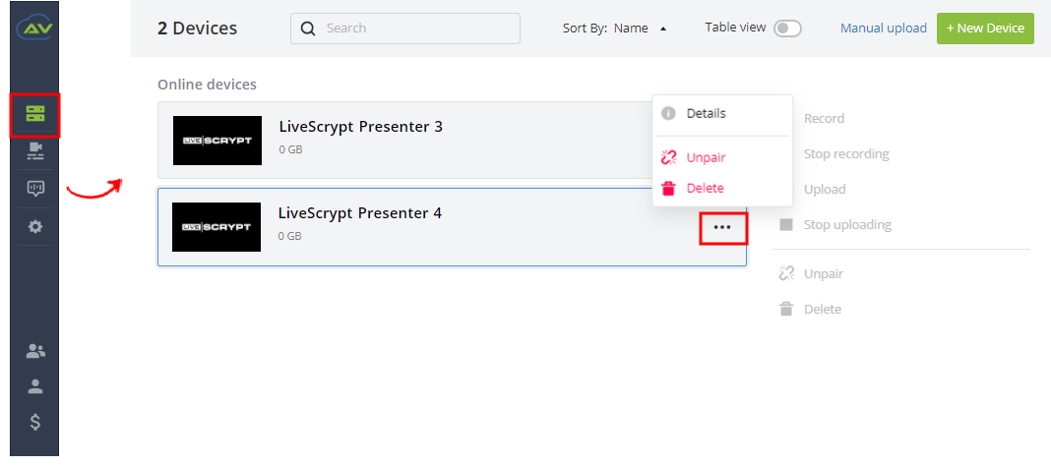Open the account profile icon in sidebar
The image size is (1051, 466).
[35, 386]
